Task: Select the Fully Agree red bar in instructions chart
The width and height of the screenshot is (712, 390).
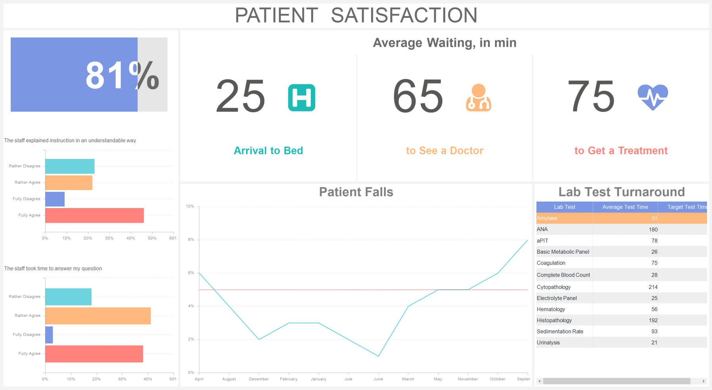Action: pyautogui.click(x=95, y=215)
